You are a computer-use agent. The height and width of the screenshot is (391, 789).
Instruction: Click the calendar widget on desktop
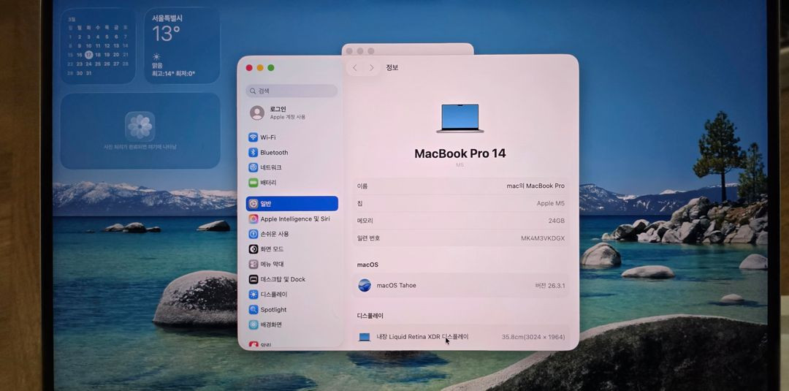(98, 46)
